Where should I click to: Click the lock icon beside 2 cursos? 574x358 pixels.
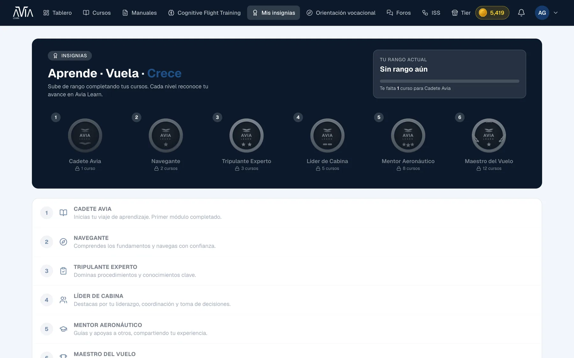157,168
